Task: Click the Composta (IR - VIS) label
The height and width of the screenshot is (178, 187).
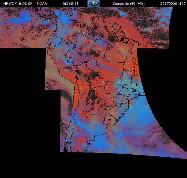Action: click(129, 4)
